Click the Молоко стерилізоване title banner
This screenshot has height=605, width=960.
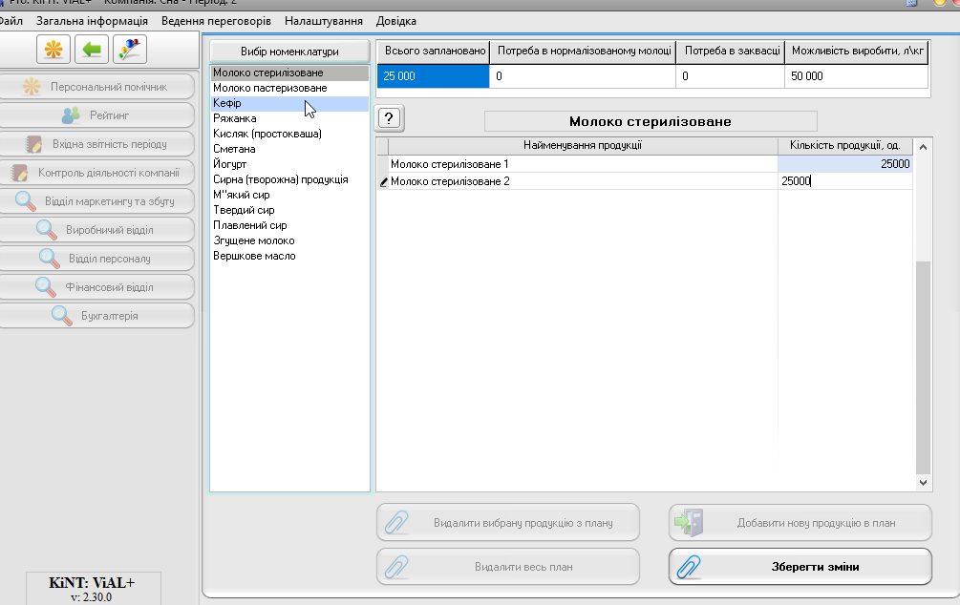(x=651, y=121)
